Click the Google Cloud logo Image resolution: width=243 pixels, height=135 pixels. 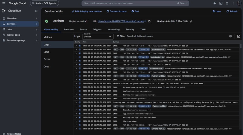17,3
